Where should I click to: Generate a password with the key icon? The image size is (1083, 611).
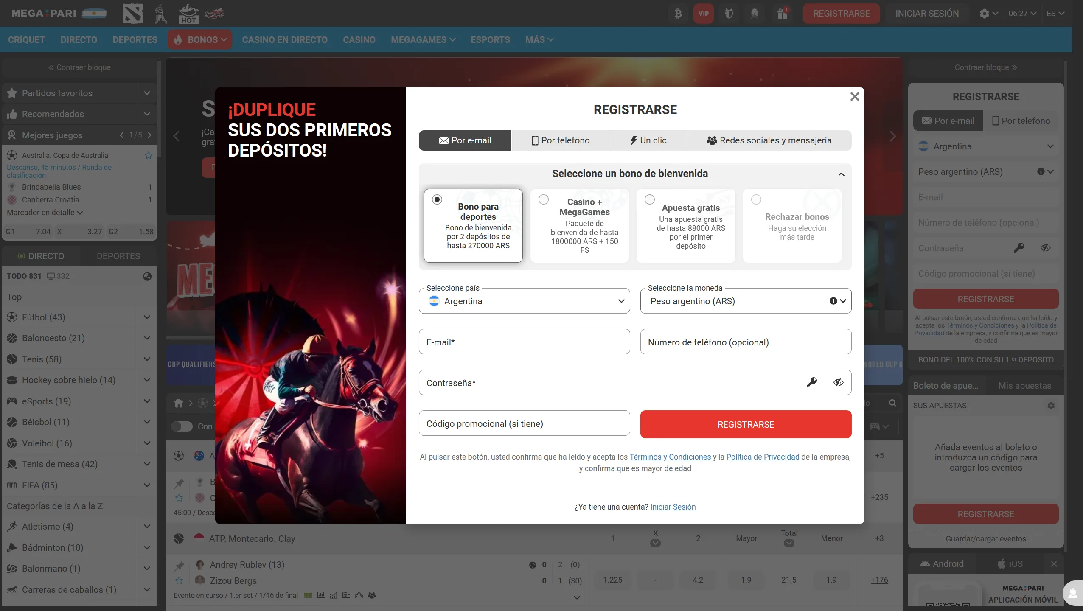point(812,382)
